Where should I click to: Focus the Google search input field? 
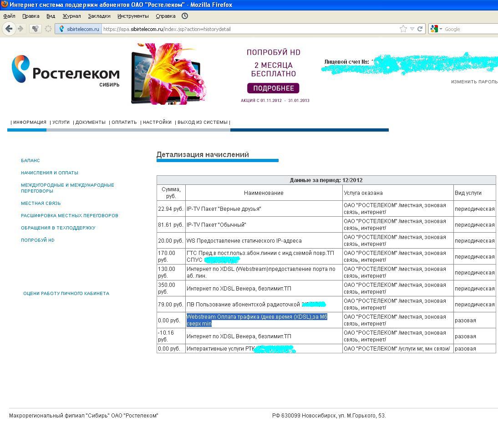pos(469,29)
